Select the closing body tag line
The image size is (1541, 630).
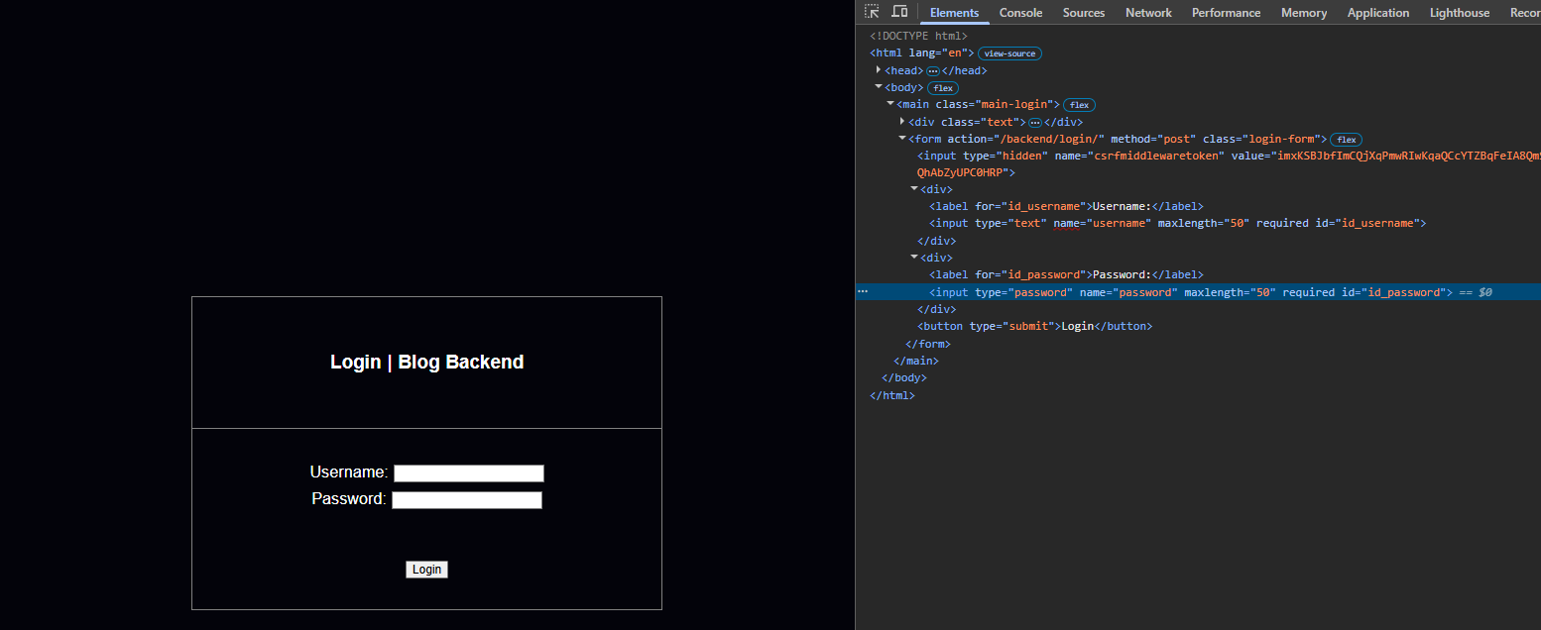[x=904, y=377]
